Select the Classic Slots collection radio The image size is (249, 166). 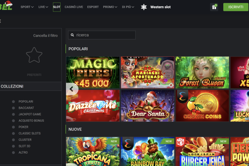click(x=14, y=133)
